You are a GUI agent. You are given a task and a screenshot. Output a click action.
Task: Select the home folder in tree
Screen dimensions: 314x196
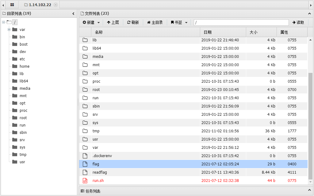click(x=25, y=66)
